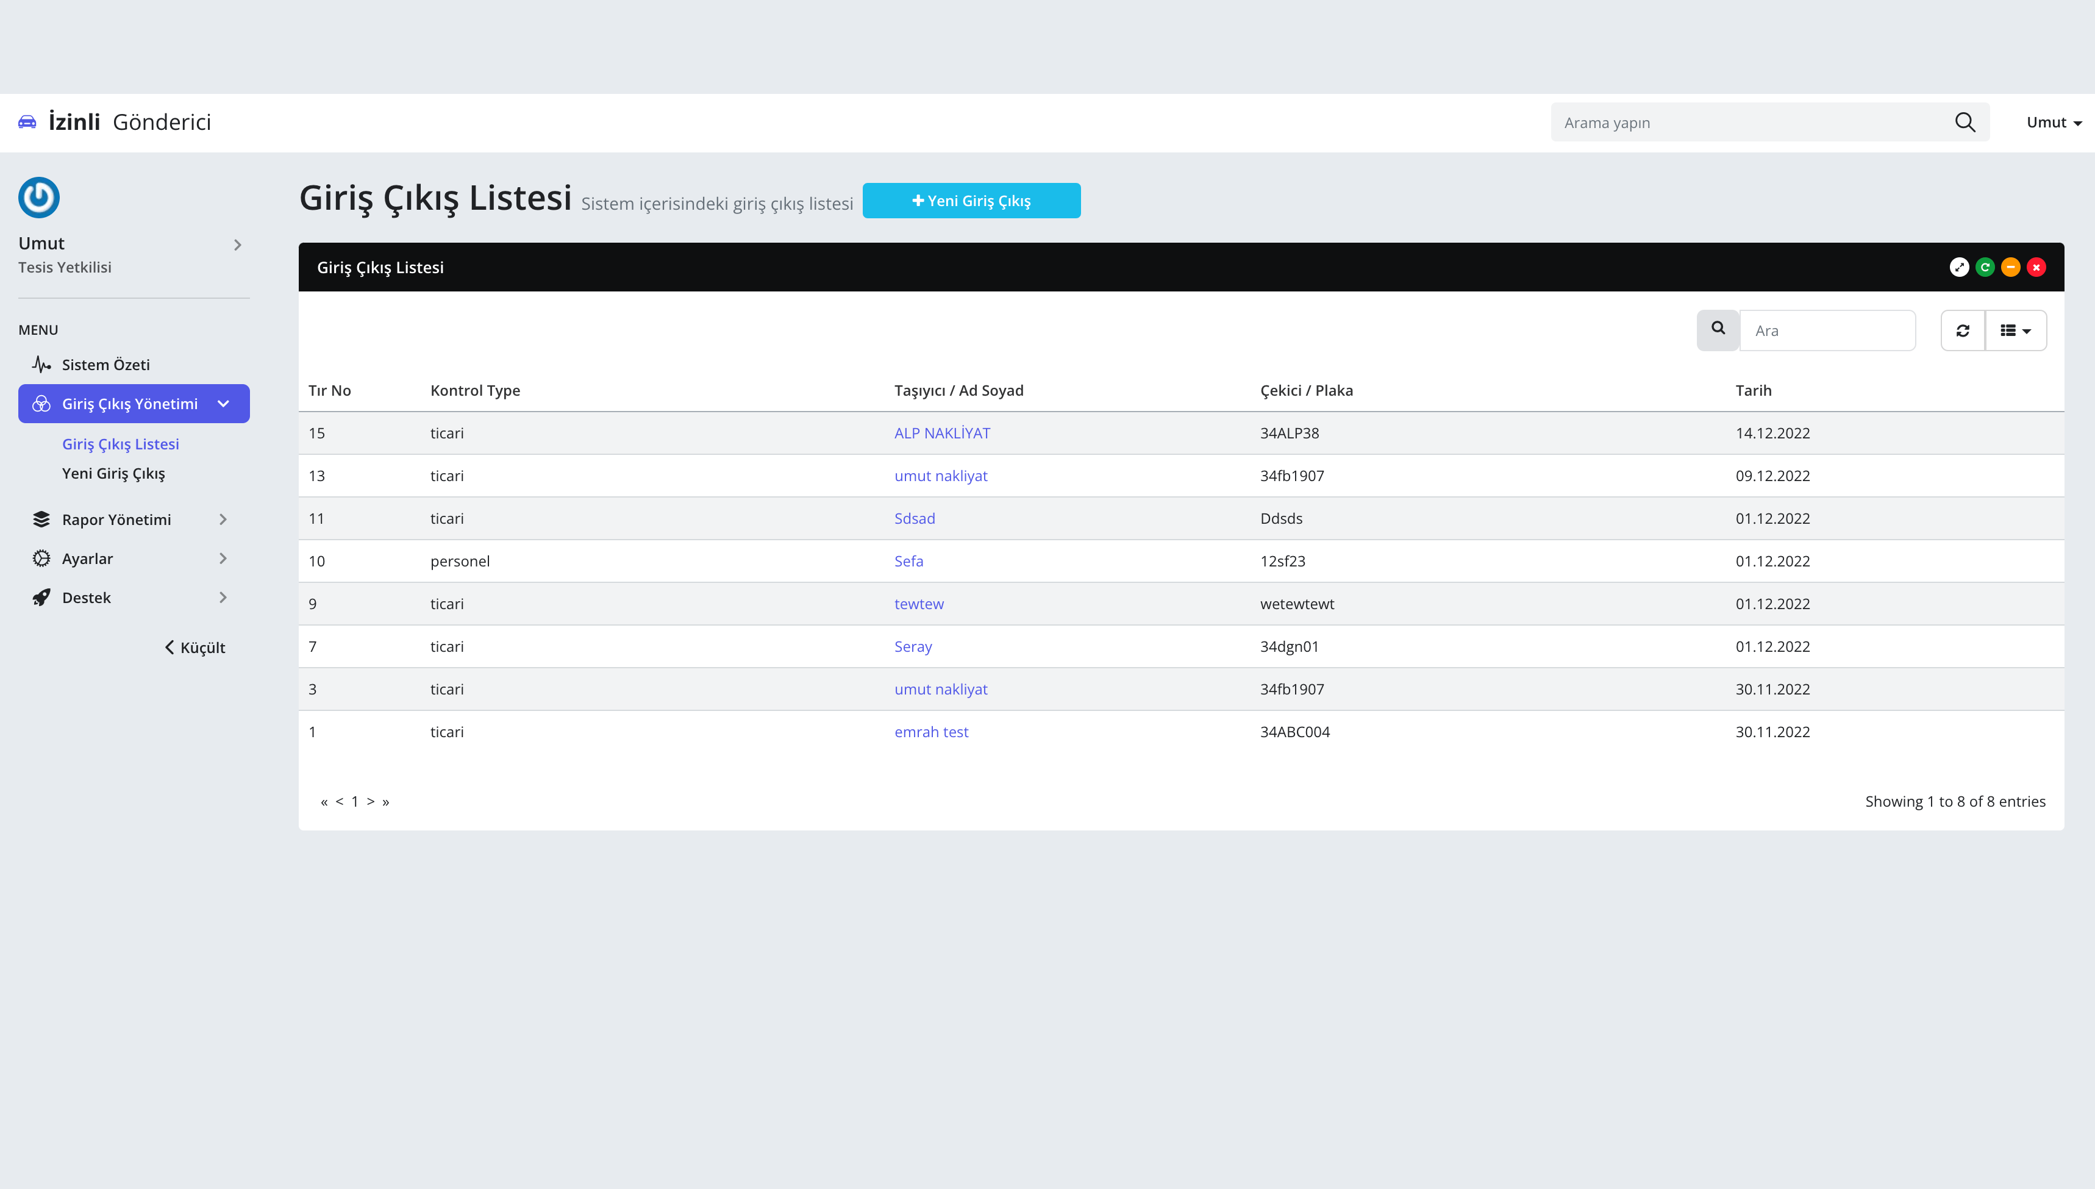
Task: Go to last page with » arrow
Action: tap(385, 801)
